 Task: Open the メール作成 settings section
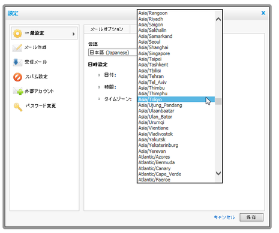tap(35, 47)
